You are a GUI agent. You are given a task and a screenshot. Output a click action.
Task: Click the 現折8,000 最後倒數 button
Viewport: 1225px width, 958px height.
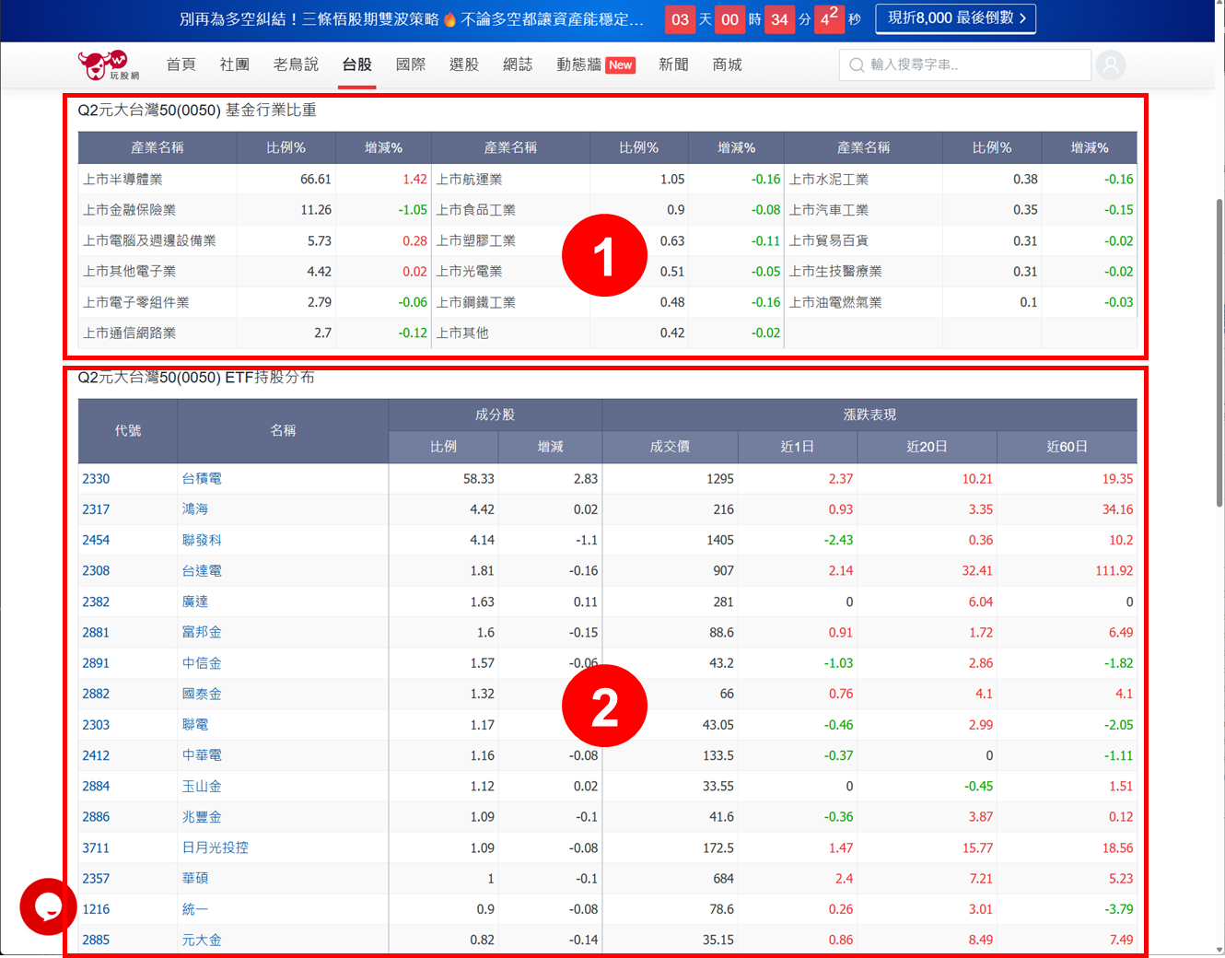tap(955, 18)
